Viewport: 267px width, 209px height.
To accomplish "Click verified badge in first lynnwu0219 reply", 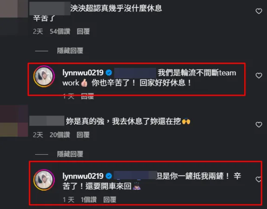I will click(109, 73).
